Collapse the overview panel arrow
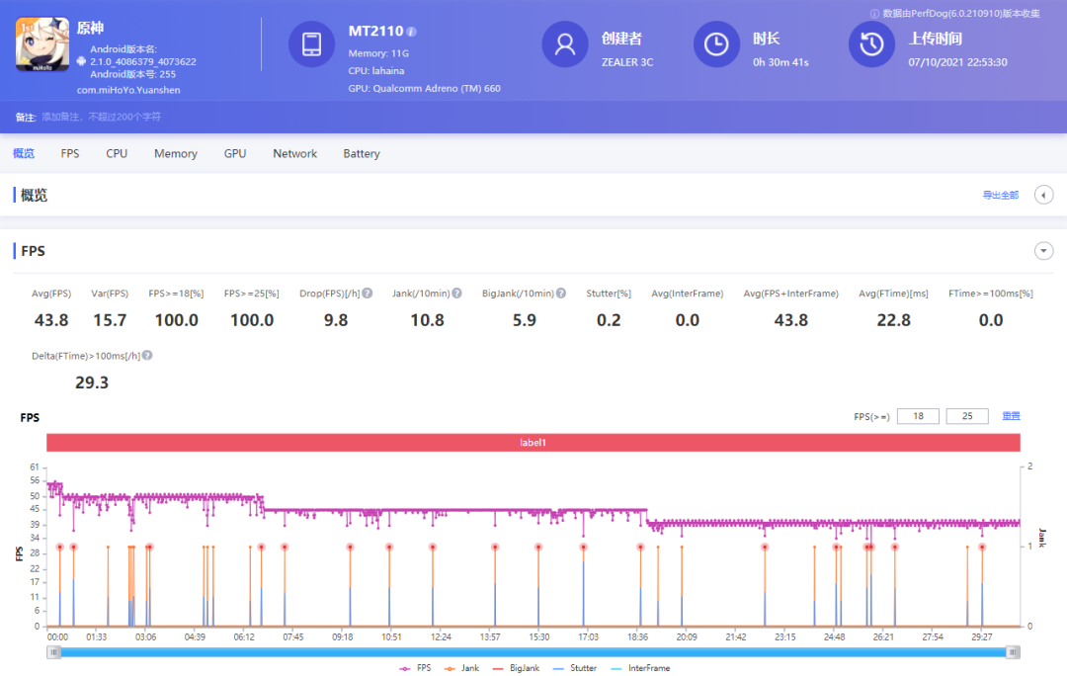The height and width of the screenshot is (676, 1067). point(1043,195)
